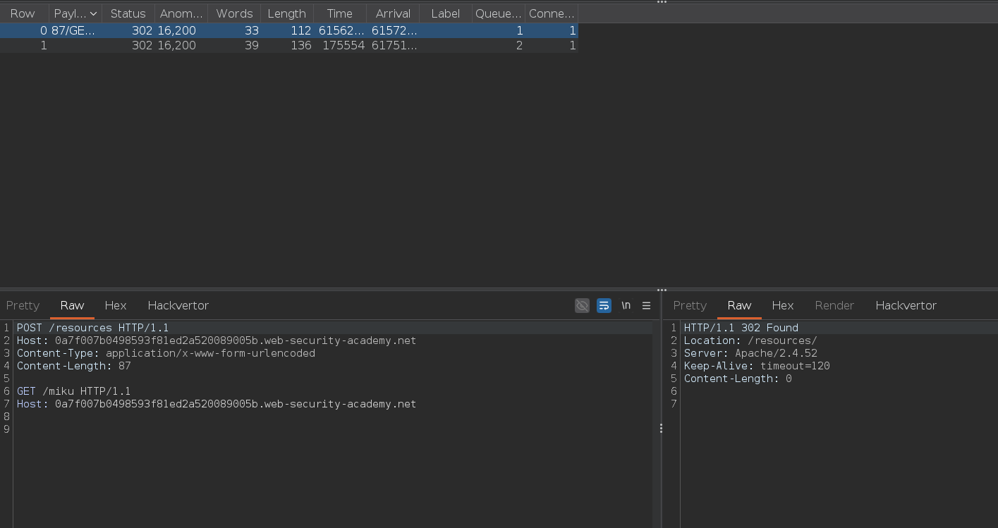Sort results by the Words column header
Viewport: 998px width, 528px height.
(x=234, y=13)
